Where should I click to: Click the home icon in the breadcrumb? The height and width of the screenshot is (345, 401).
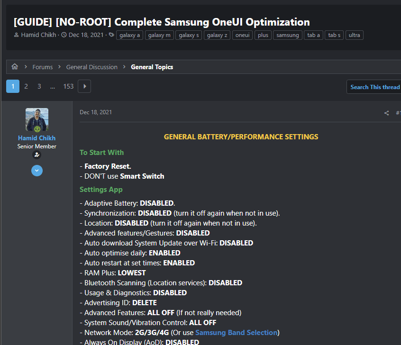[x=15, y=67]
